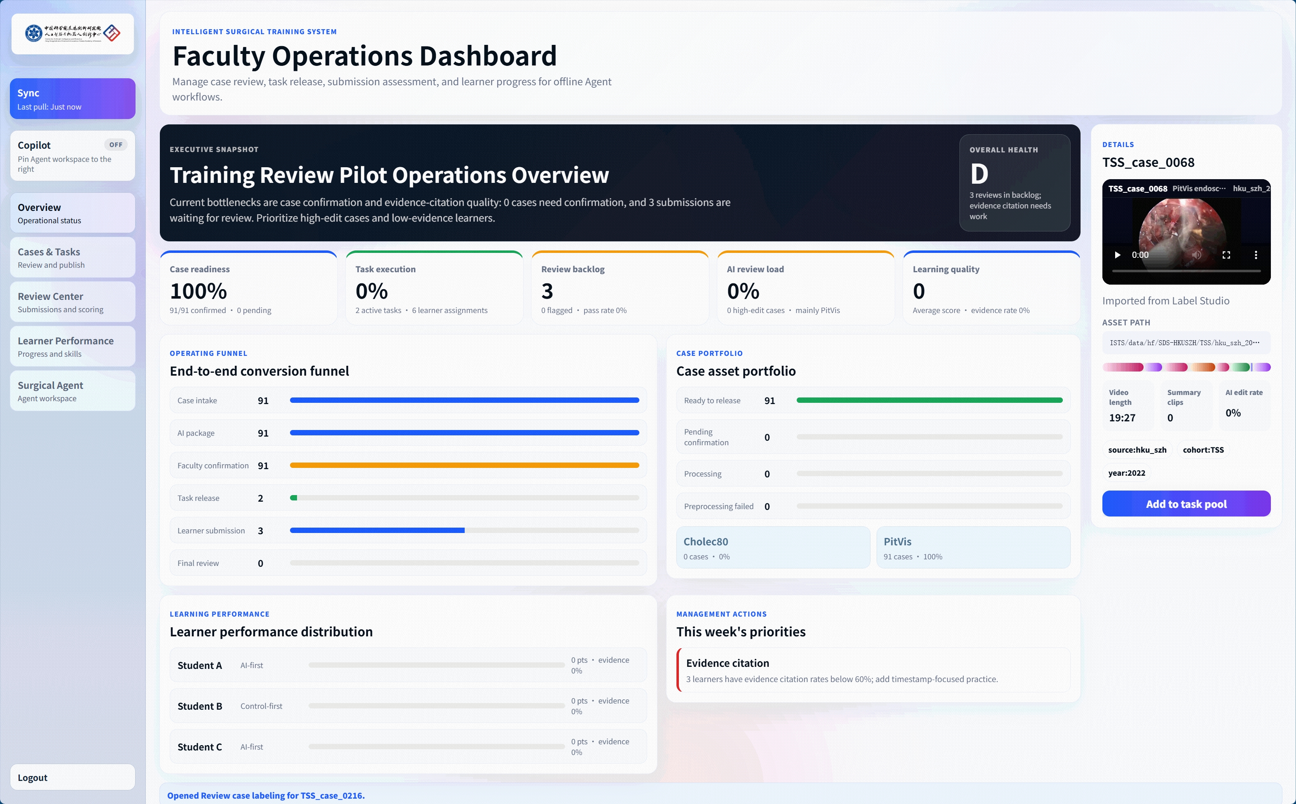This screenshot has width=1296, height=804.
Task: Open the video in fullscreen
Action: (x=1226, y=255)
